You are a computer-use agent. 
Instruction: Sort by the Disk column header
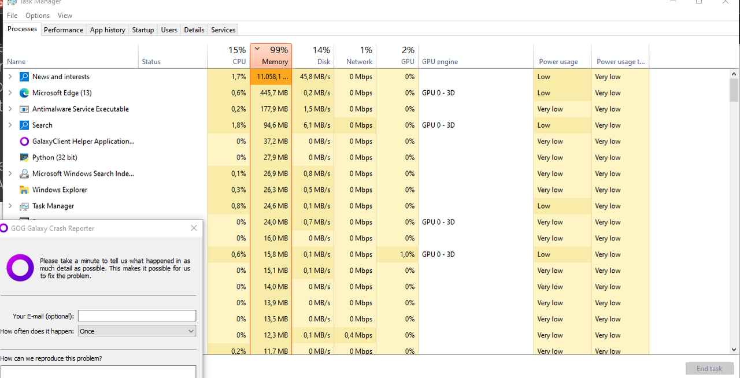[x=313, y=57]
